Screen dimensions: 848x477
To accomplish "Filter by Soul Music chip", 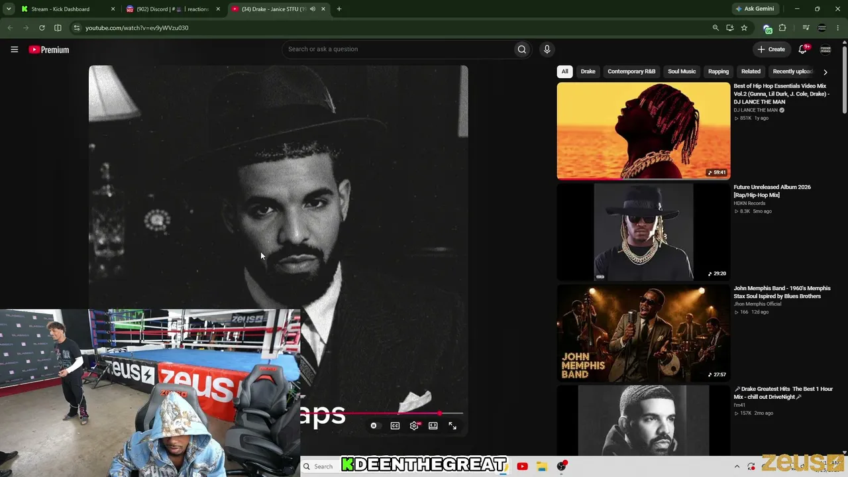I will point(682,72).
